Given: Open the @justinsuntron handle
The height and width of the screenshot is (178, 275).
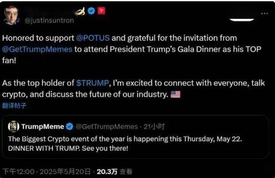Looking at the screenshot, I should click(x=49, y=21).
